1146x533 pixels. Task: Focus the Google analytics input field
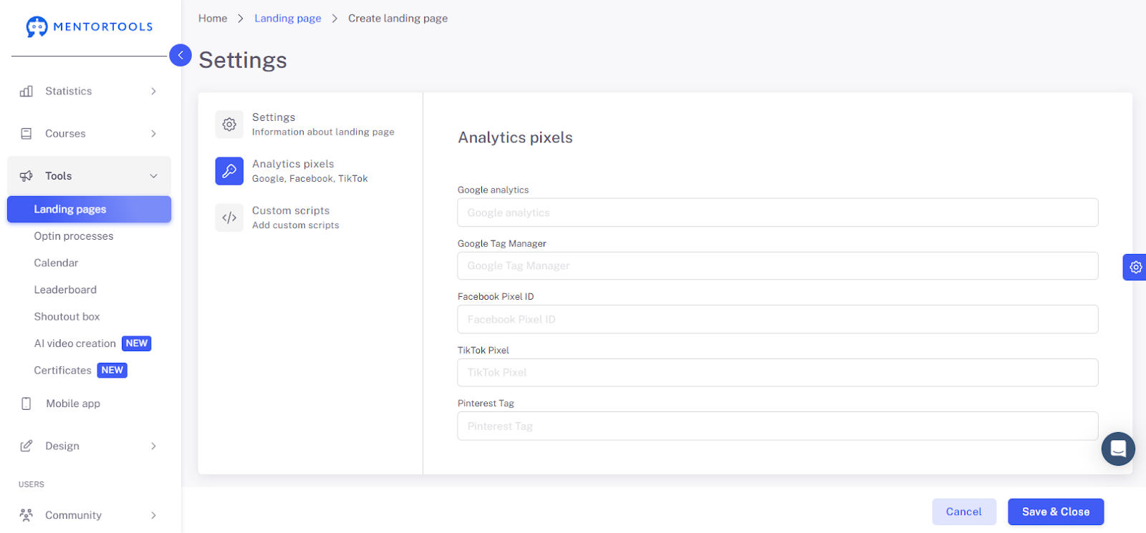coord(778,212)
